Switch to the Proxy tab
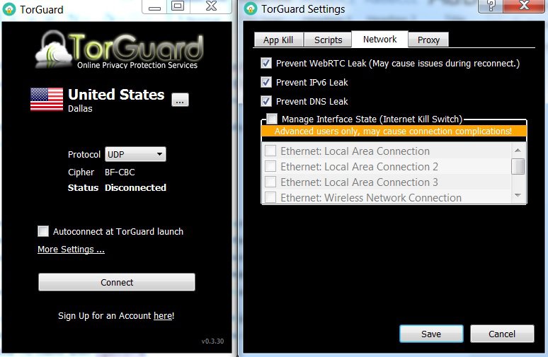This screenshot has height=357, width=548. pyautogui.click(x=428, y=40)
